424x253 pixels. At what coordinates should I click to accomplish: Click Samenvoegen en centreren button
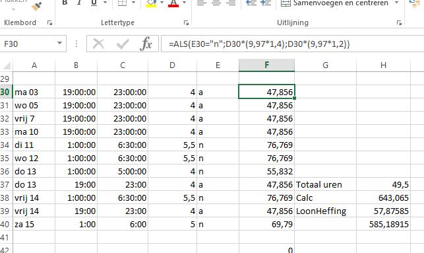[x=335, y=3]
